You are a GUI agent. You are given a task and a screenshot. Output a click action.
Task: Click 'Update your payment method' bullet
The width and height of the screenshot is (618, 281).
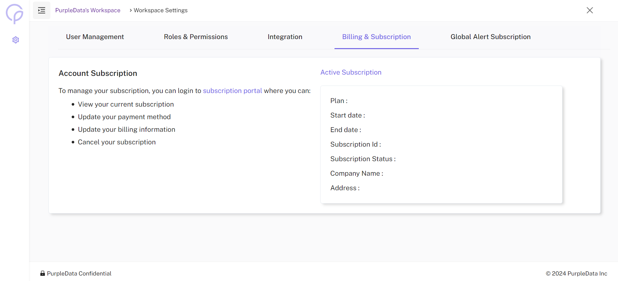124,117
